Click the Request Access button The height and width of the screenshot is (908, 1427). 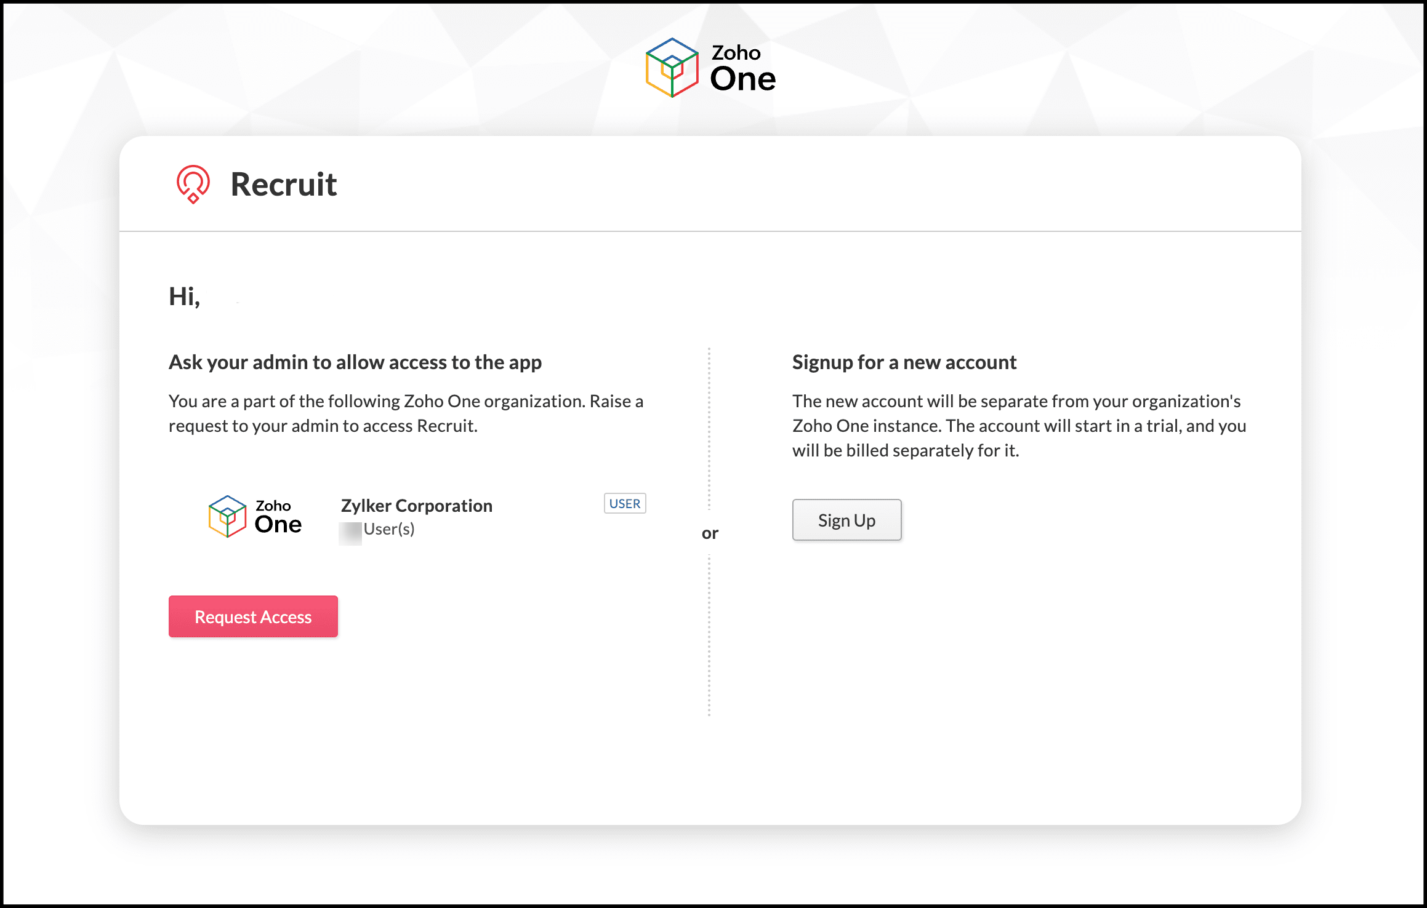253,616
